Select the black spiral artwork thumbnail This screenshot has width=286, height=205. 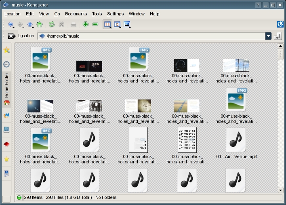coord(187,66)
